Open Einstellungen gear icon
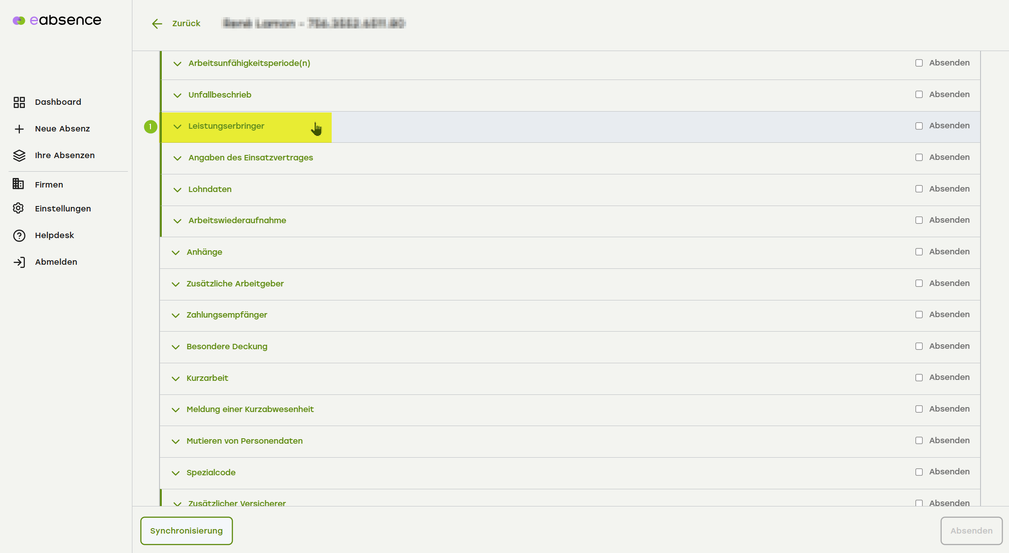 (x=18, y=208)
